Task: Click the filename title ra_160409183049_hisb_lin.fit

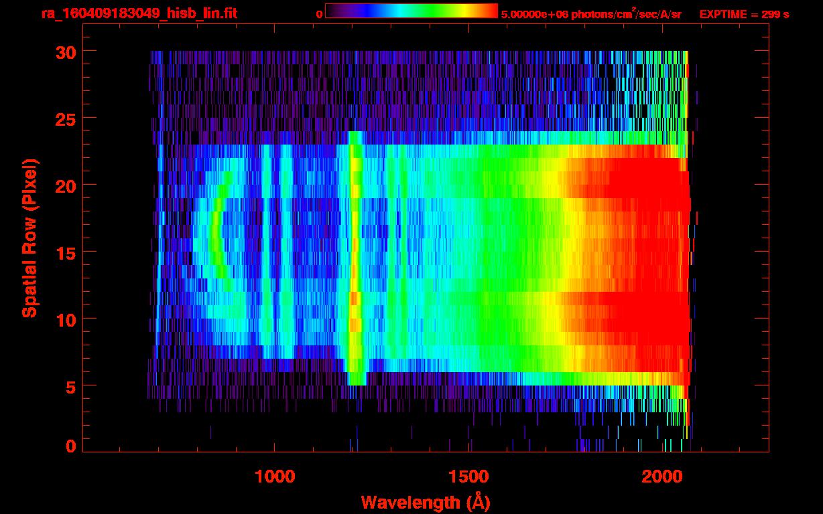Action: tap(139, 13)
